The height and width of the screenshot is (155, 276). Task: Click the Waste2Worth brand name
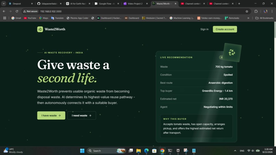pyautogui.click(x=55, y=29)
